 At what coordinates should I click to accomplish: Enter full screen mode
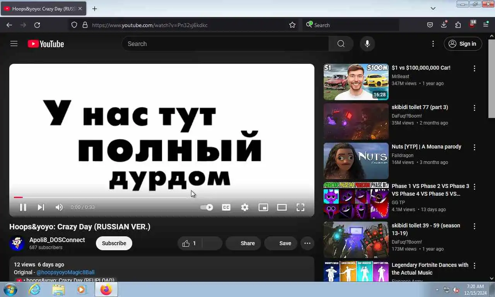pos(300,207)
